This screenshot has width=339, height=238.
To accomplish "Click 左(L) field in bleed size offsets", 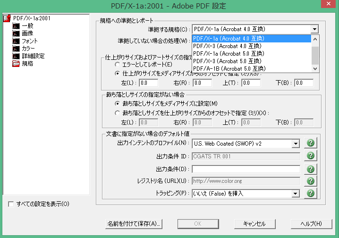I will 149,123.
